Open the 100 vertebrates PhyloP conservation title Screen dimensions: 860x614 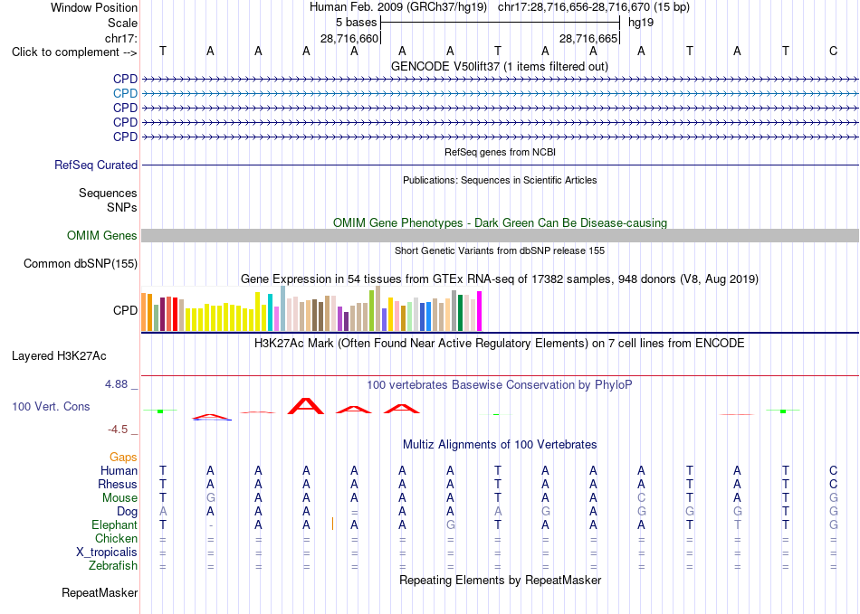pos(500,385)
